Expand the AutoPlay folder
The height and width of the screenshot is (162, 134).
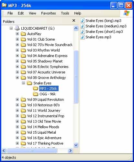[17, 34]
